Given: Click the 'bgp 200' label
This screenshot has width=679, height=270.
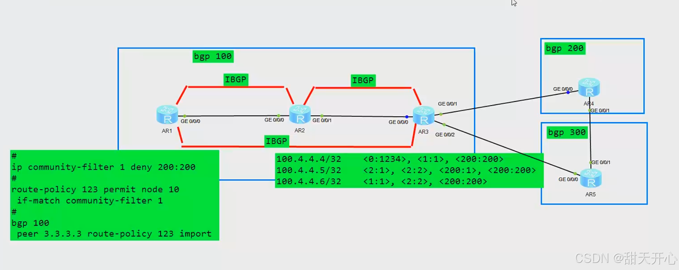Looking at the screenshot, I should tap(565, 48).
